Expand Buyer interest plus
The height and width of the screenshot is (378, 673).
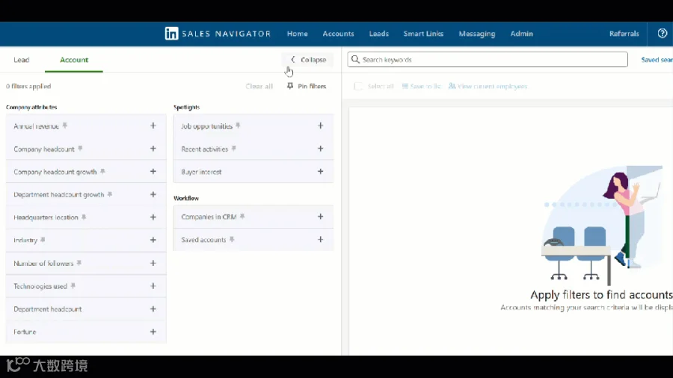[321, 171]
